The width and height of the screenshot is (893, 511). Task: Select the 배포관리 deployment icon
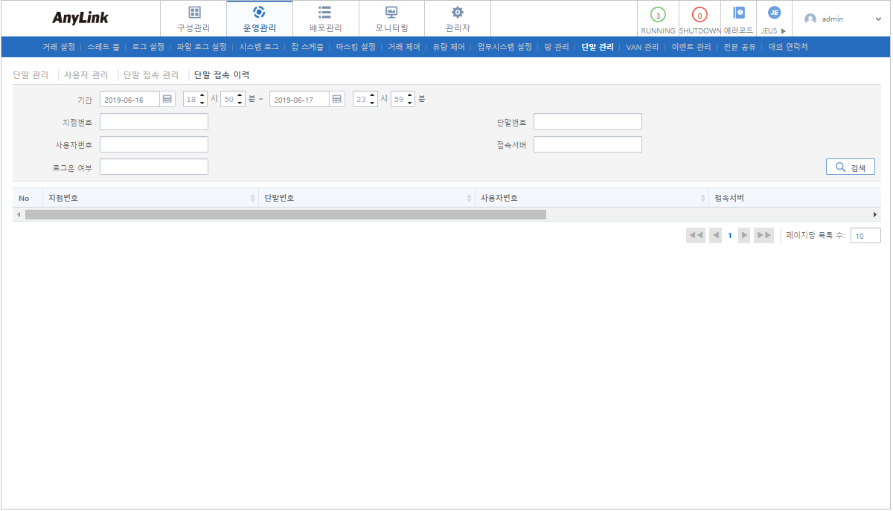[x=325, y=13]
